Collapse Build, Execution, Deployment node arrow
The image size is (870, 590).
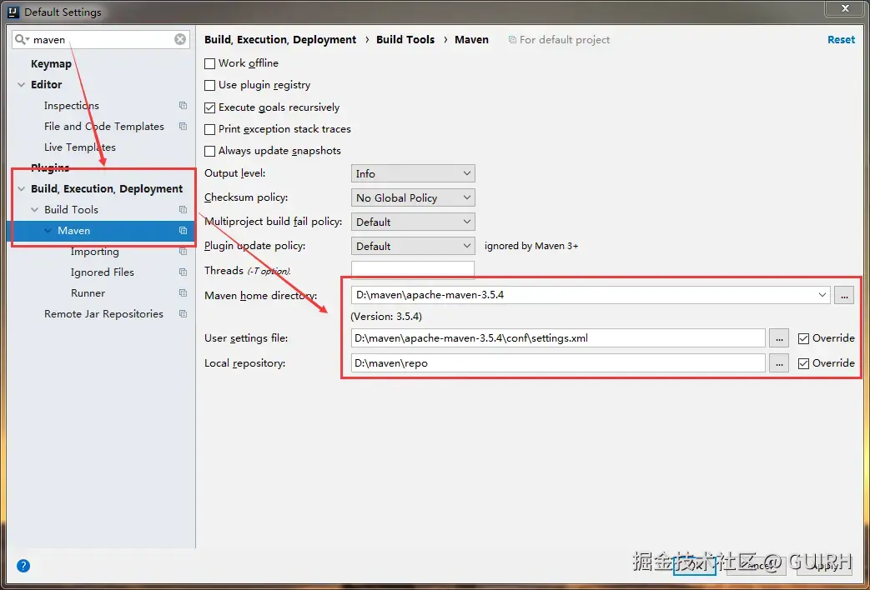[22, 189]
